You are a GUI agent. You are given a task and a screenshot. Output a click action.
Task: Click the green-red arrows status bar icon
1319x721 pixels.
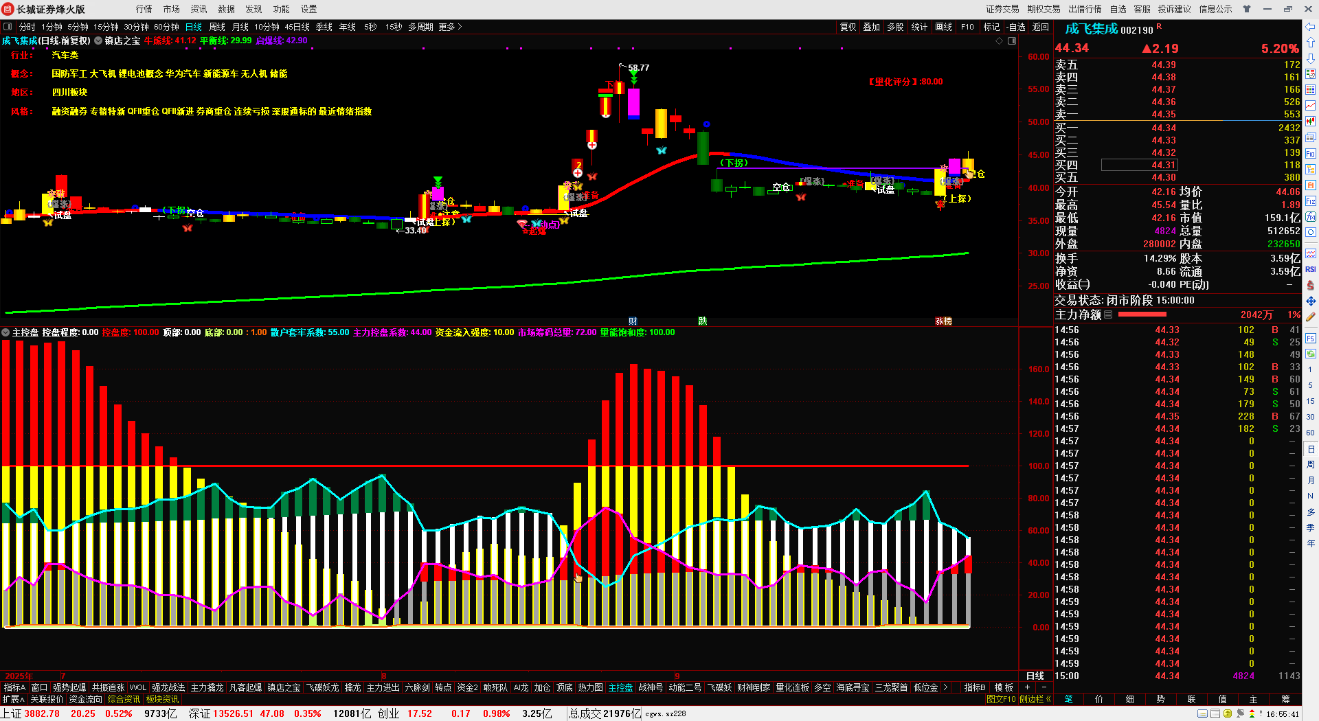click(1252, 714)
